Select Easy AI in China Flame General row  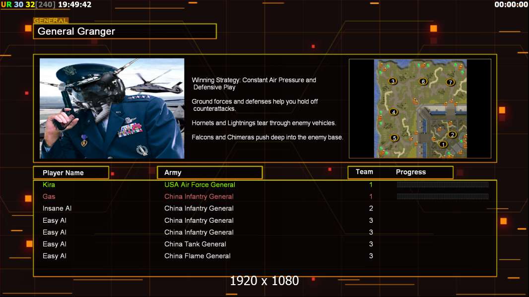tap(54, 255)
